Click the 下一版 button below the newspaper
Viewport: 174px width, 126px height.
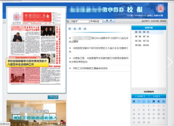[x=53, y=97]
